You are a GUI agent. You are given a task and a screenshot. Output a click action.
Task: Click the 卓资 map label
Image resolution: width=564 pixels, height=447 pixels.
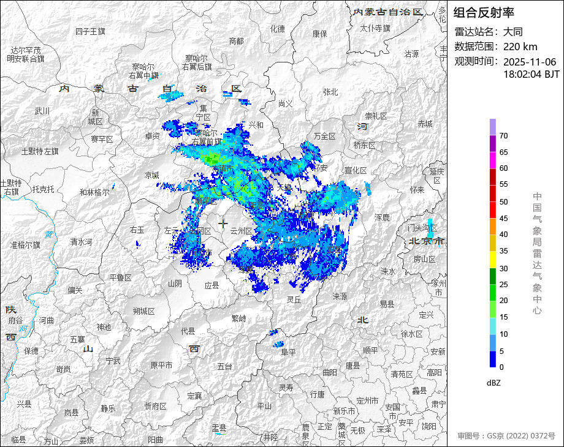[153, 136]
